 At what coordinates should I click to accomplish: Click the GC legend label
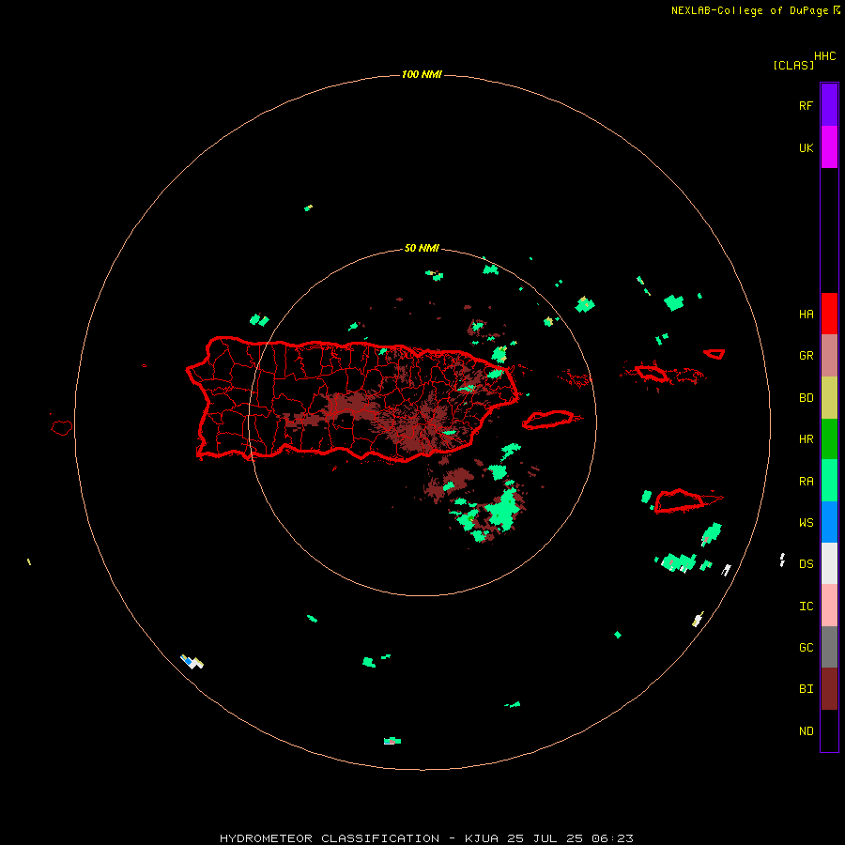[x=806, y=648]
